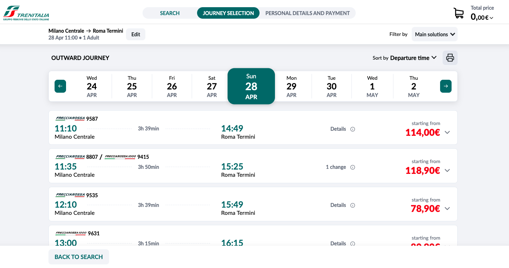Select Mon 29 Apr in date strip
The width and height of the screenshot is (509, 268).
click(291, 86)
